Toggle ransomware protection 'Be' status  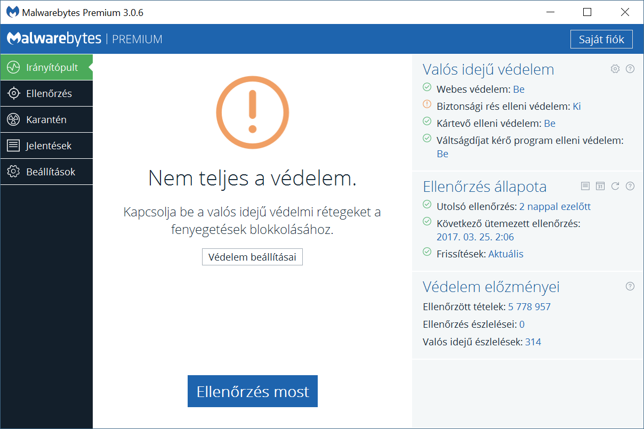[x=442, y=154]
